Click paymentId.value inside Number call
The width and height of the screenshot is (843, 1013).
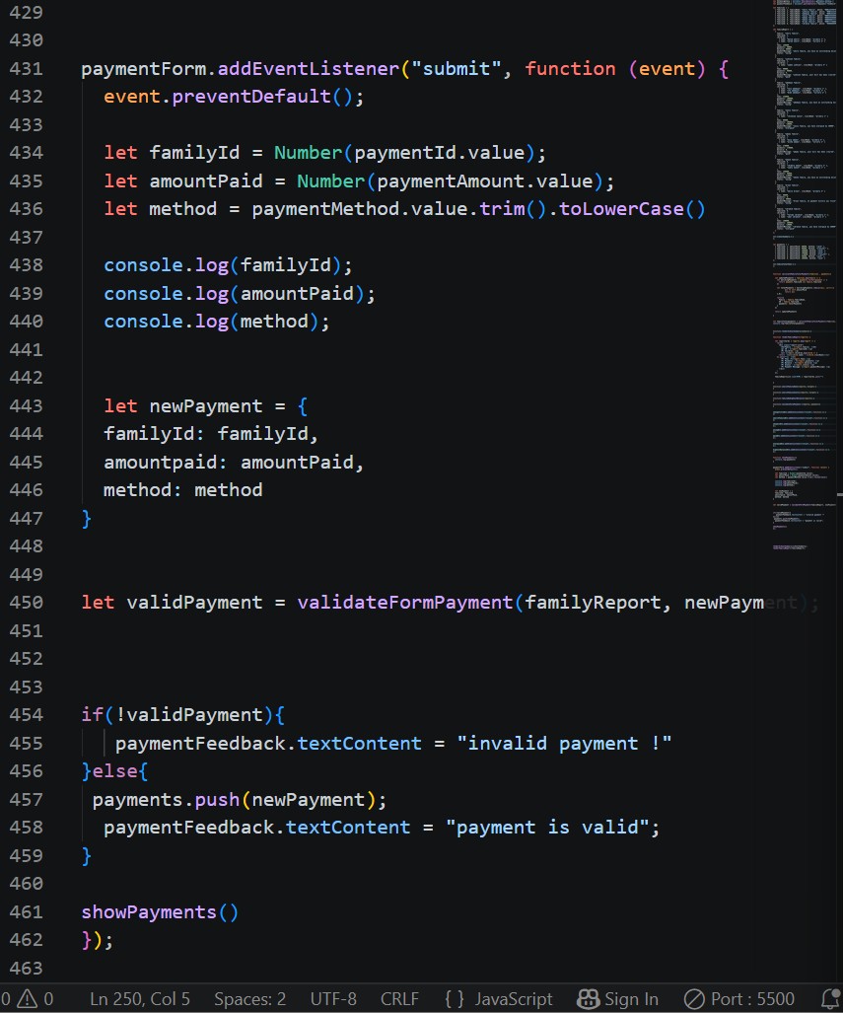(440, 153)
